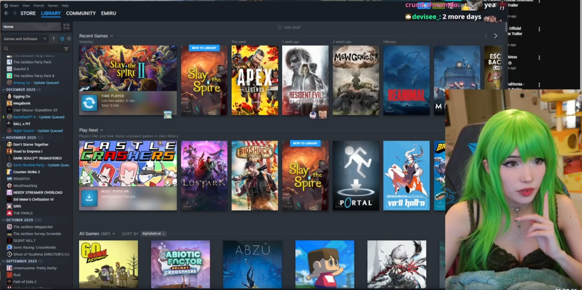This screenshot has width=582, height=290.
Task: Collapse the SEPTEMBER 2025 group
Action: pyautogui.click(x=3, y=261)
